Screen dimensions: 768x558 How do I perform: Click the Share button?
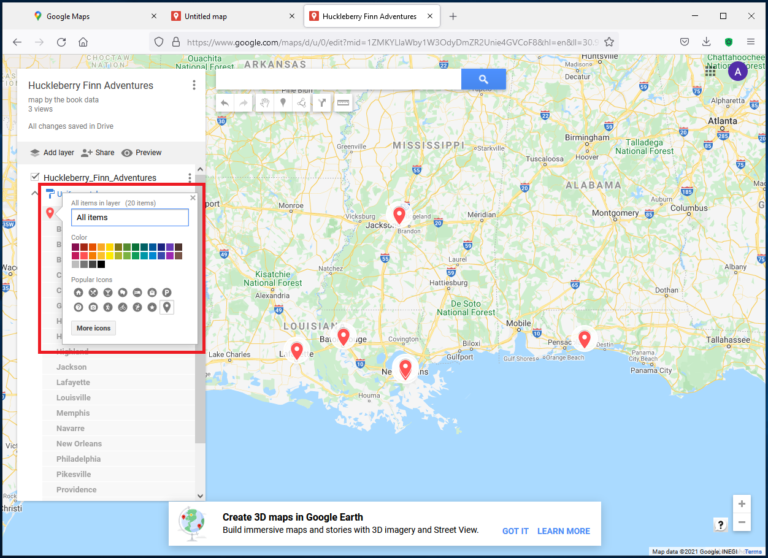point(98,153)
